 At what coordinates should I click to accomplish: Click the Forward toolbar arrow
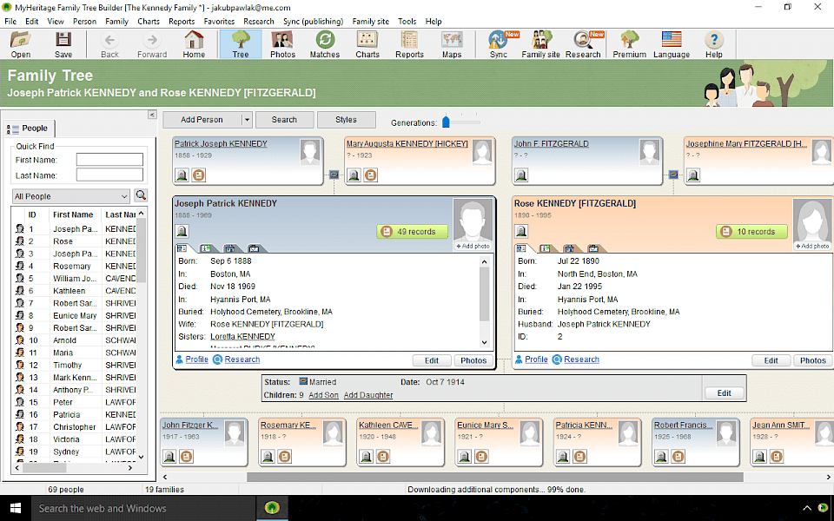[152, 44]
